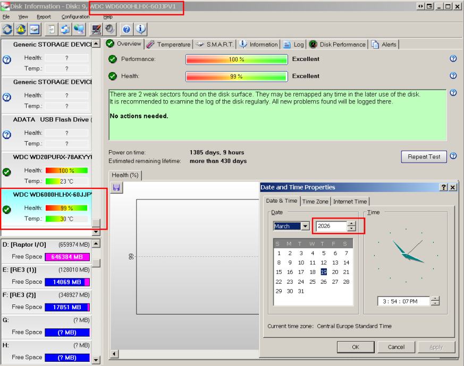Click partition list scrollbar down arrow
This screenshot has width=464, height=366.
(x=96, y=360)
